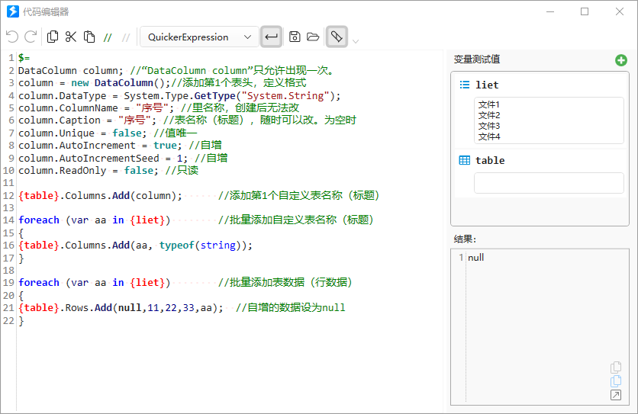Click the liet list variable icon
638x414 pixels.
(464, 85)
